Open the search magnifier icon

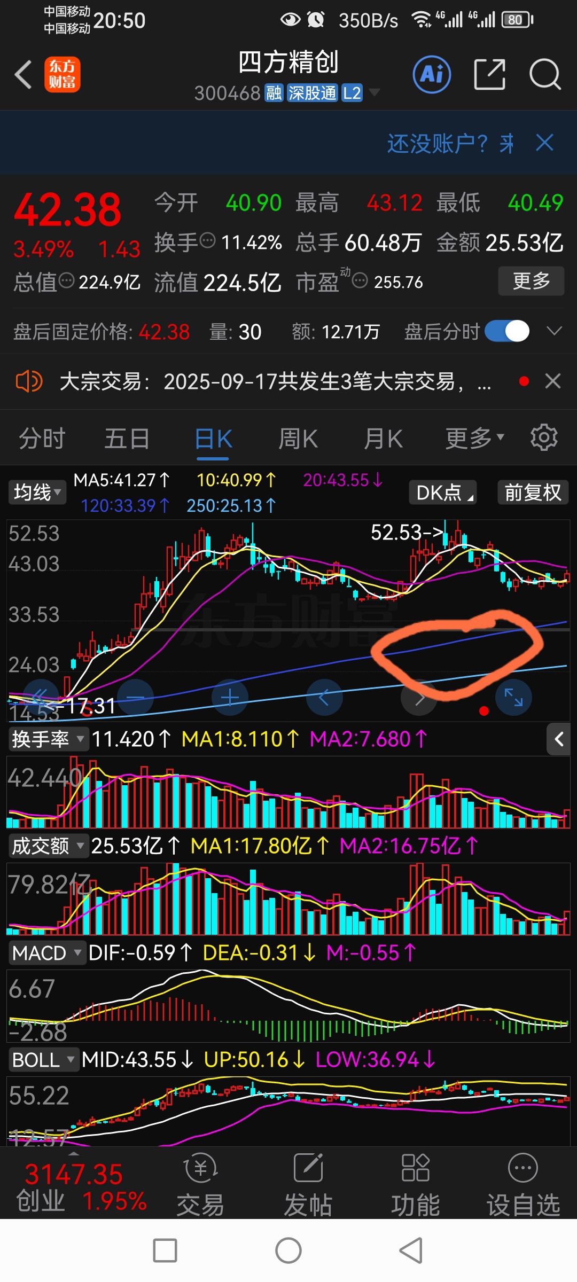pos(545,74)
